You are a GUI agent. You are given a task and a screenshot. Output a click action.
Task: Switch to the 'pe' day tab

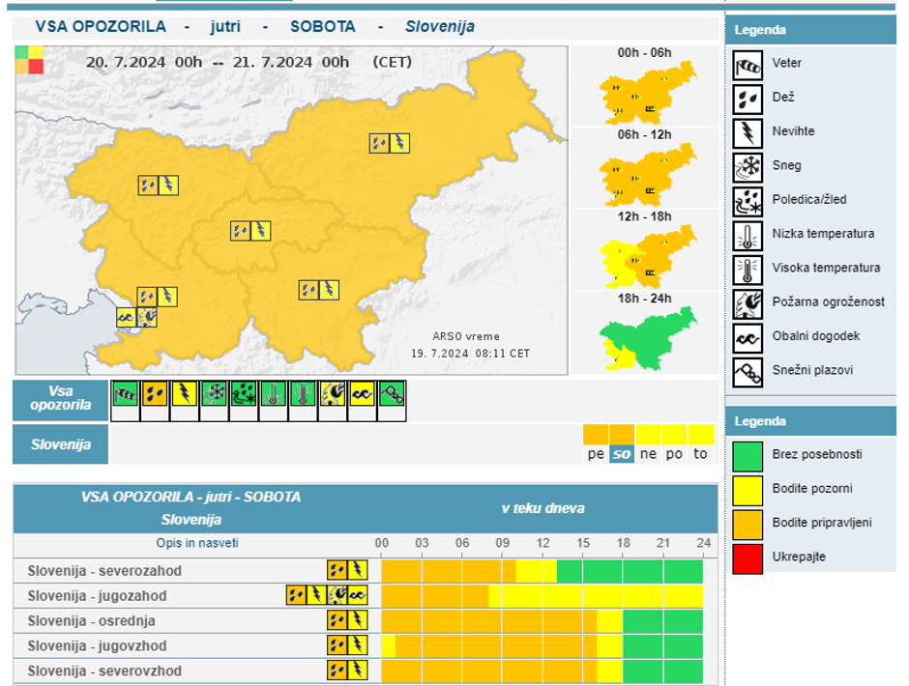tap(596, 453)
